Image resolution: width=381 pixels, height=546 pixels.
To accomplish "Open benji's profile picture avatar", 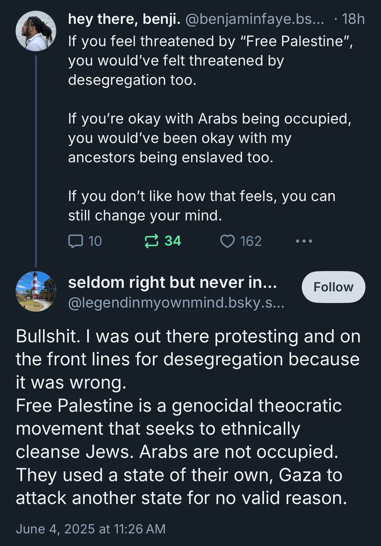I will (x=36, y=31).
